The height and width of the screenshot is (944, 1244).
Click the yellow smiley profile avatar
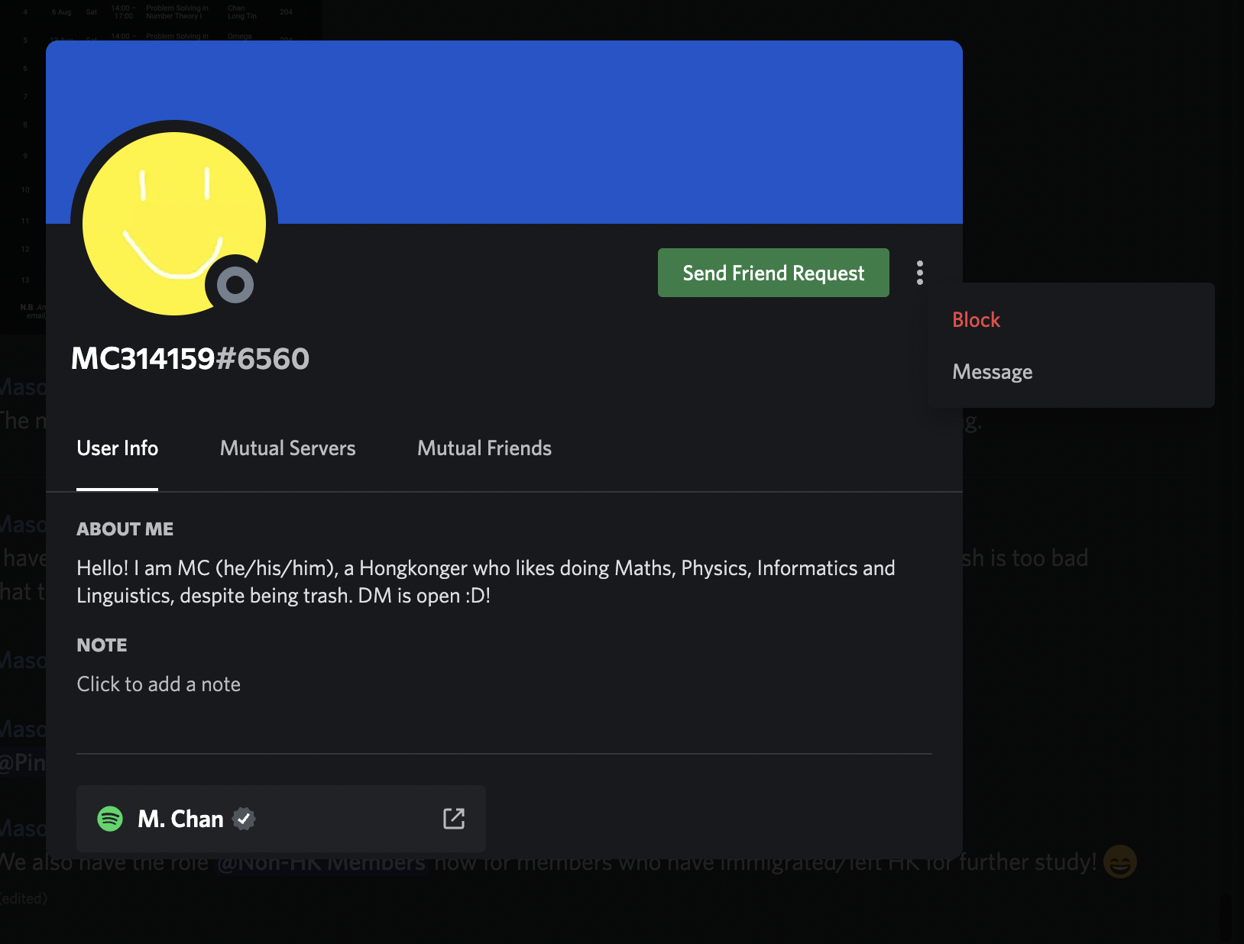(x=174, y=223)
